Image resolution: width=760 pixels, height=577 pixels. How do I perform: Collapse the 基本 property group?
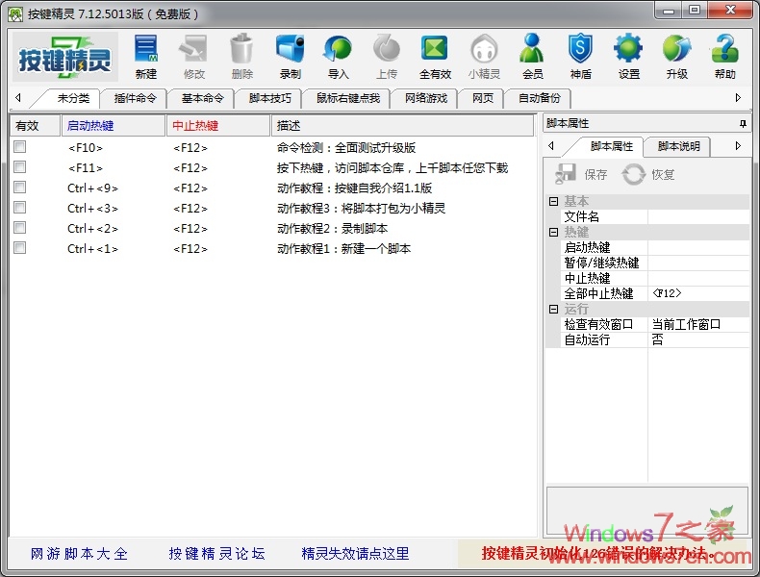[553, 201]
